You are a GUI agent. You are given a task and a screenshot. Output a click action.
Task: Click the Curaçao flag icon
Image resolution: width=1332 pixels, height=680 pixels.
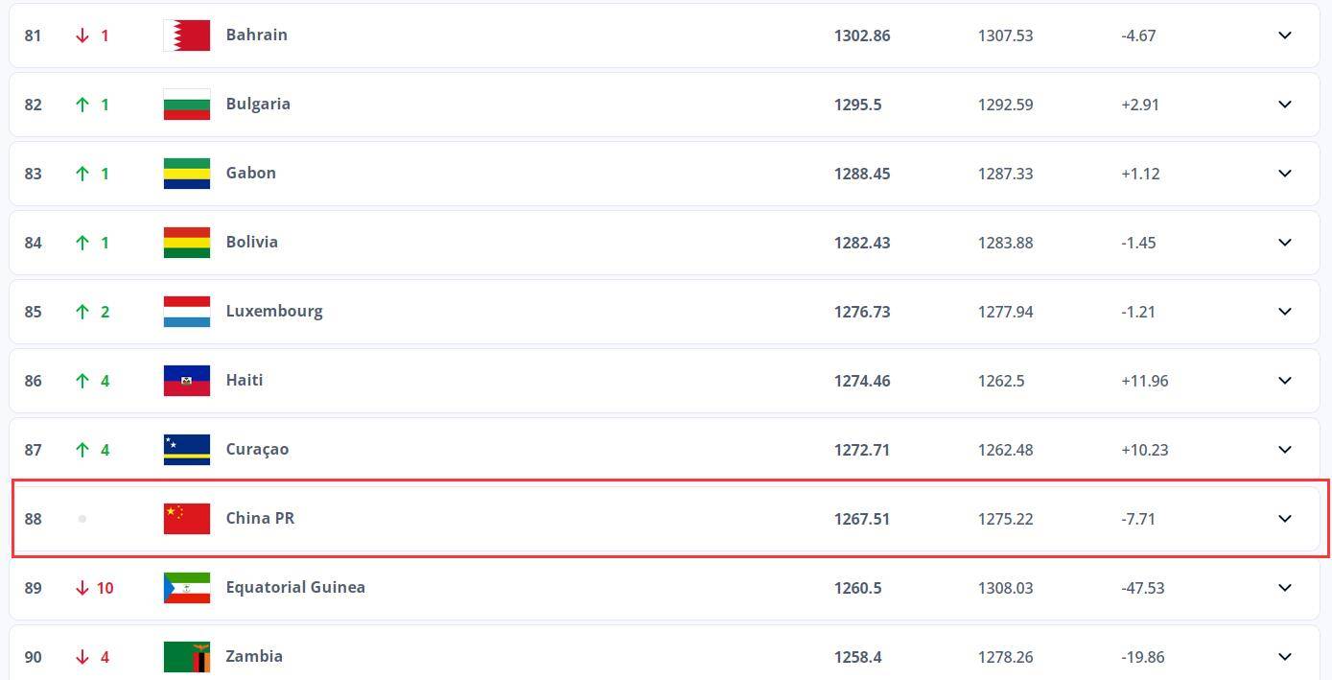(187, 450)
